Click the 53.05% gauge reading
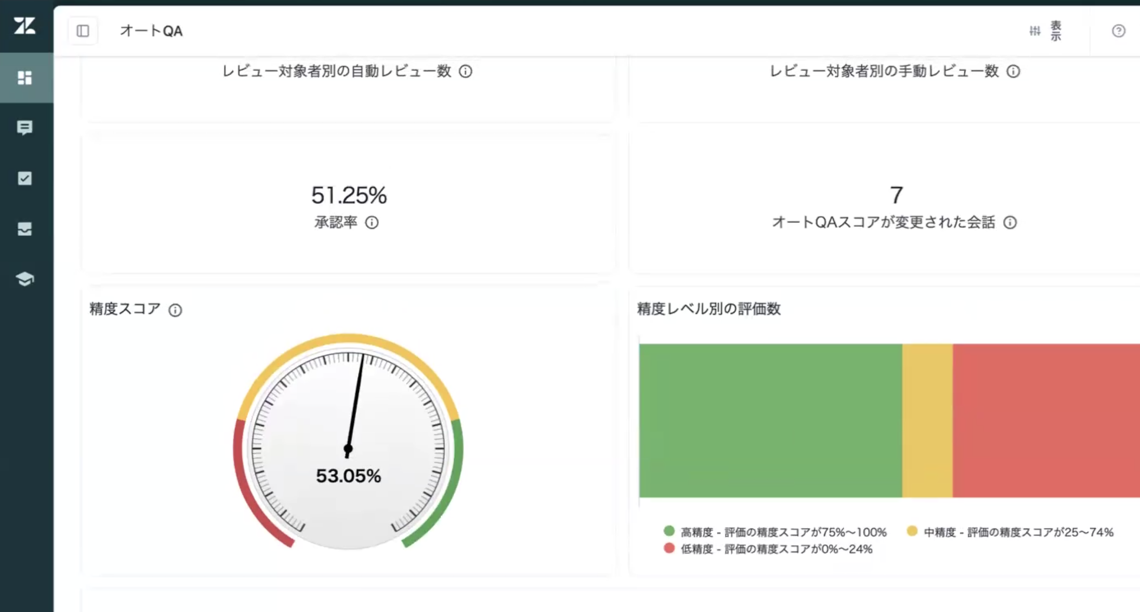The width and height of the screenshot is (1140, 612). (348, 476)
